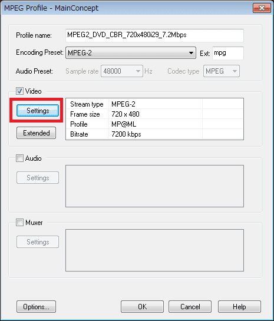Click the Ext file extension field

point(228,53)
